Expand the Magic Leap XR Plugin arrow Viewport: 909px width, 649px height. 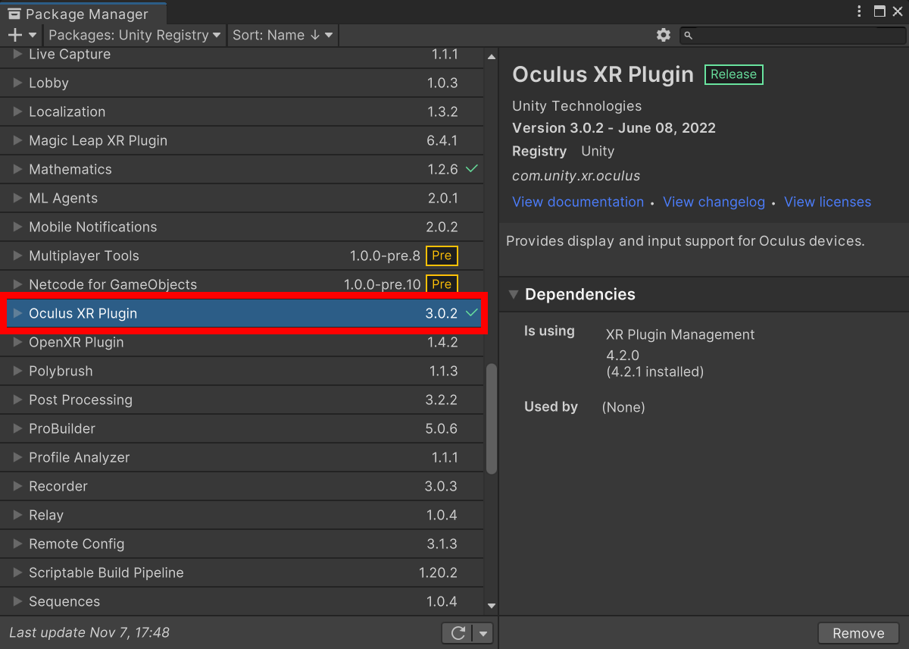pos(17,140)
